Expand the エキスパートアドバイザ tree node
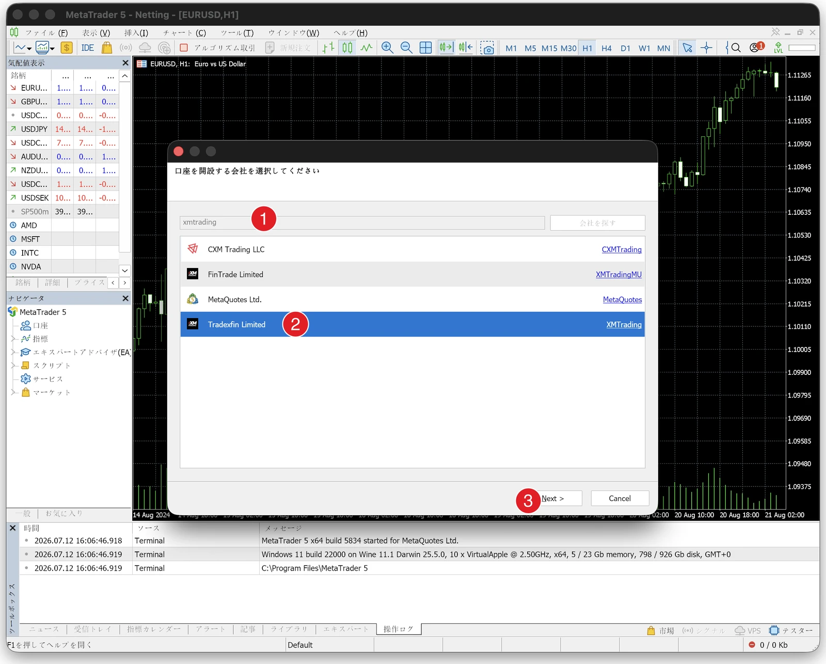Viewport: 826px width, 664px height. point(13,352)
